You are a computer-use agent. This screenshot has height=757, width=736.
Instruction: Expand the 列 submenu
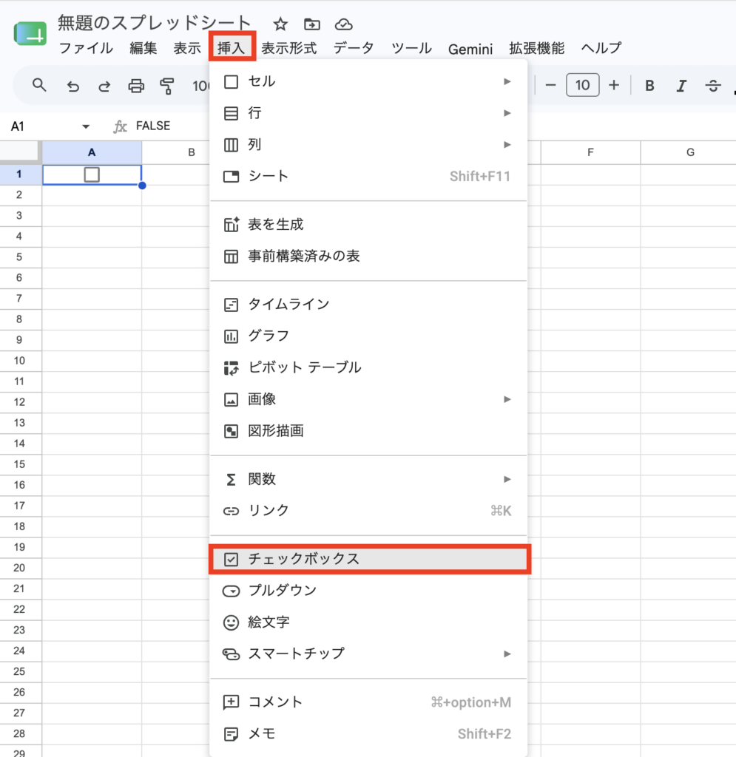click(x=368, y=145)
